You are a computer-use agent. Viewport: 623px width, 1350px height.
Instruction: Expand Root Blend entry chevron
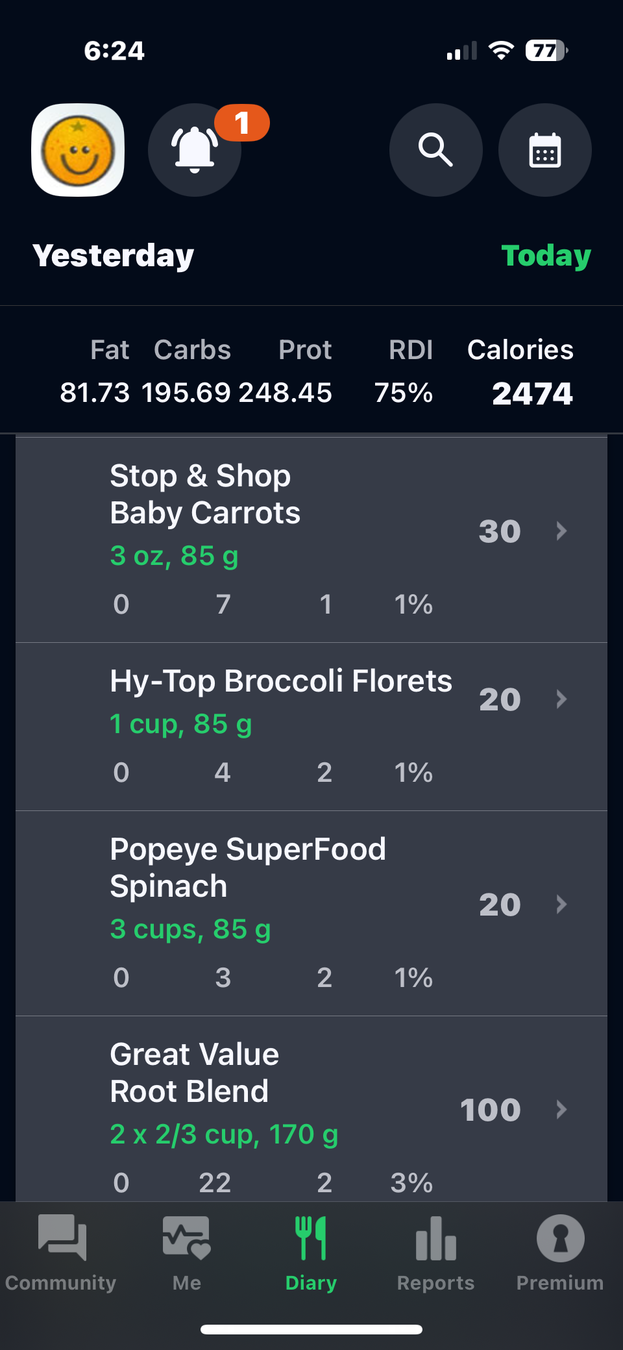561,1110
